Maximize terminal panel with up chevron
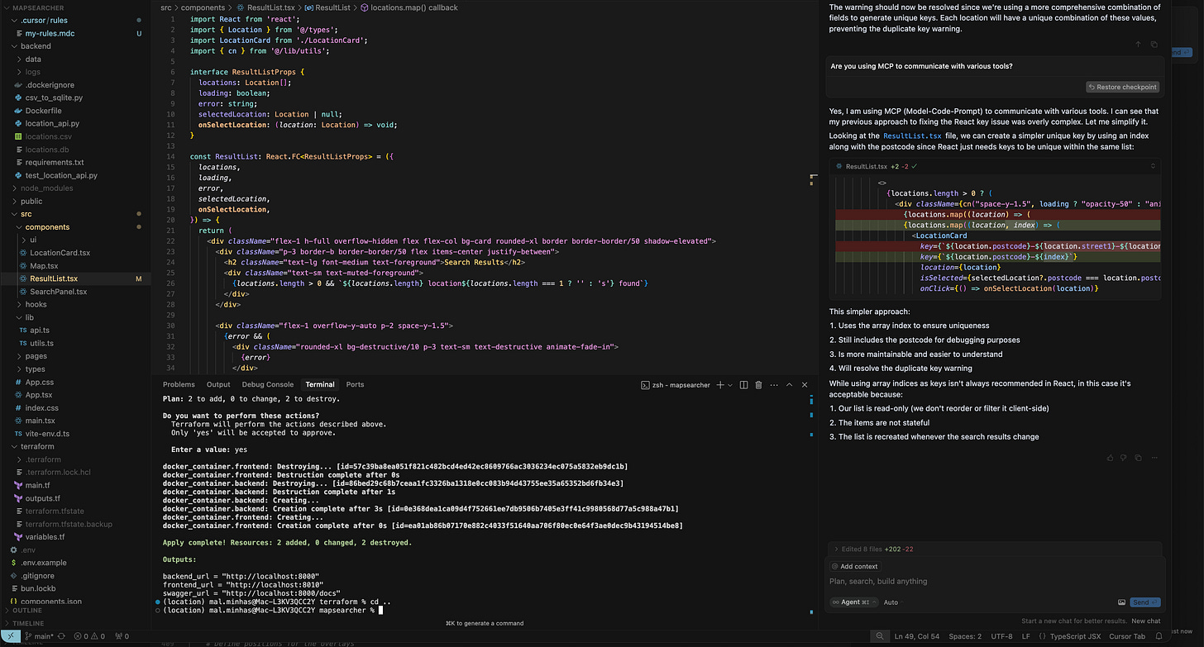The image size is (1204, 647). [x=788, y=385]
